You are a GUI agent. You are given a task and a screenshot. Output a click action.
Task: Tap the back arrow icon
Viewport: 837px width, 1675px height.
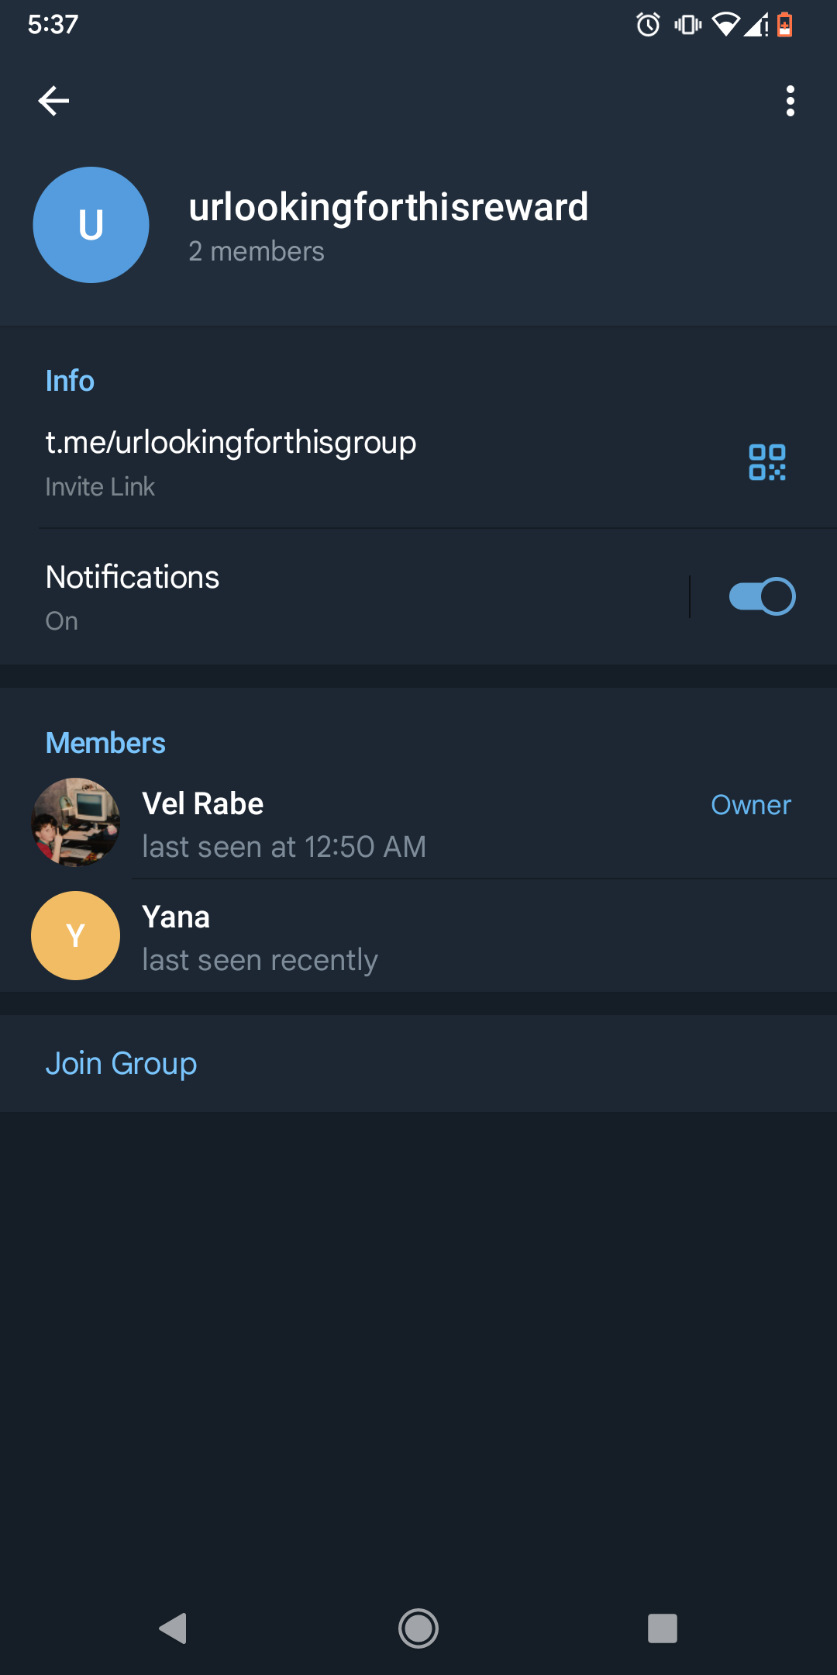(53, 101)
